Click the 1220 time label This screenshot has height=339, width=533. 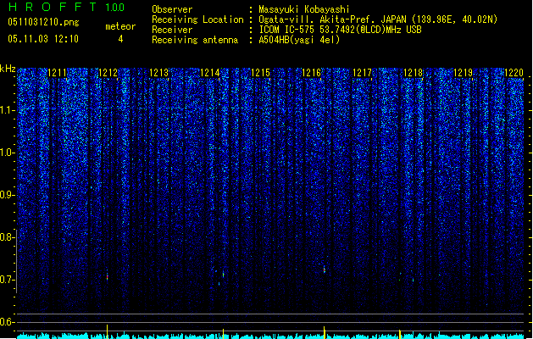tap(514, 73)
